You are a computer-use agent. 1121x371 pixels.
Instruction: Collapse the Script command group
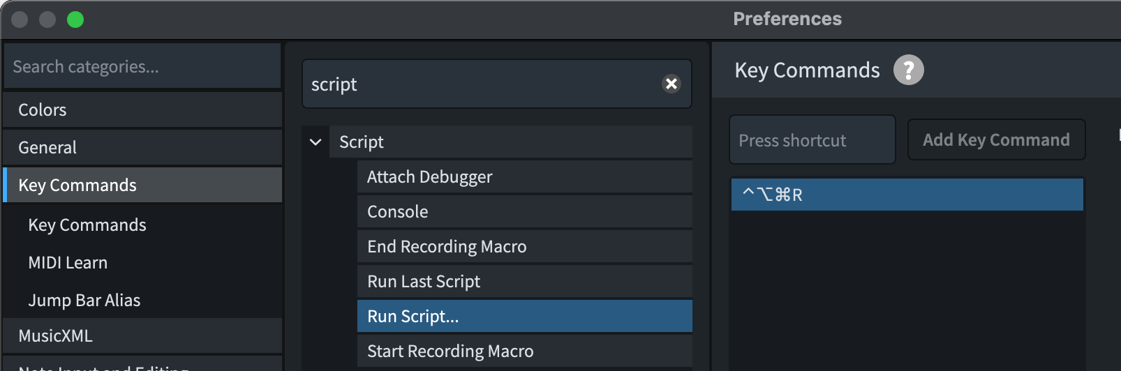[315, 142]
